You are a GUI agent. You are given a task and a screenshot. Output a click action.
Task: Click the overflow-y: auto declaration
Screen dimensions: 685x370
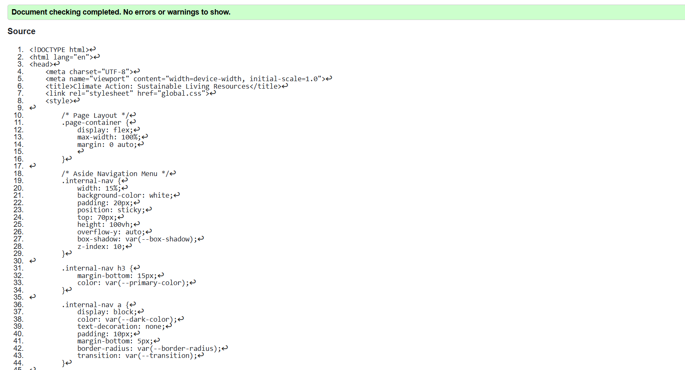tap(114, 232)
